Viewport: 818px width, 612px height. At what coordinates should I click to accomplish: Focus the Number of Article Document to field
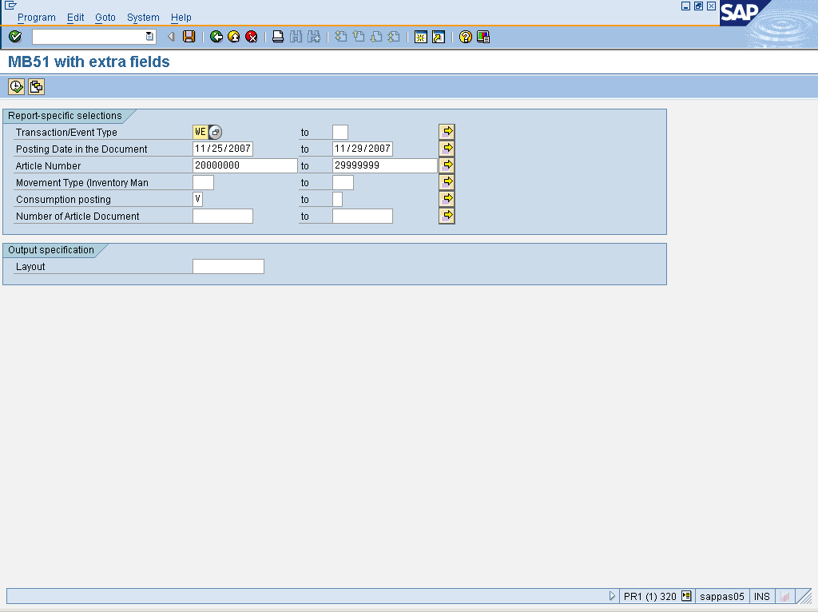[363, 216]
